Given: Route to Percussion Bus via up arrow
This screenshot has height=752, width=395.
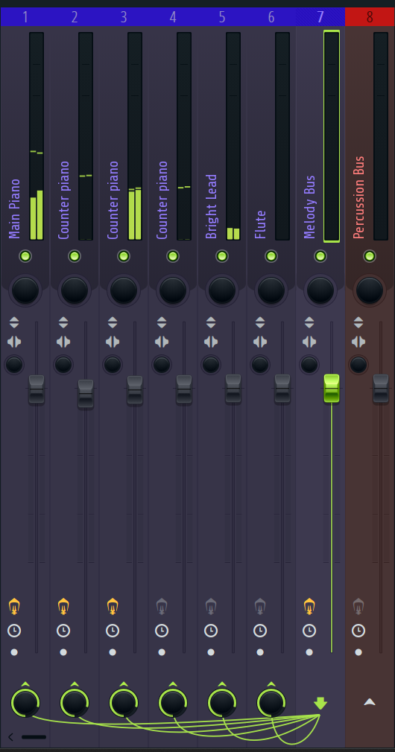Looking at the screenshot, I should pos(370,702).
